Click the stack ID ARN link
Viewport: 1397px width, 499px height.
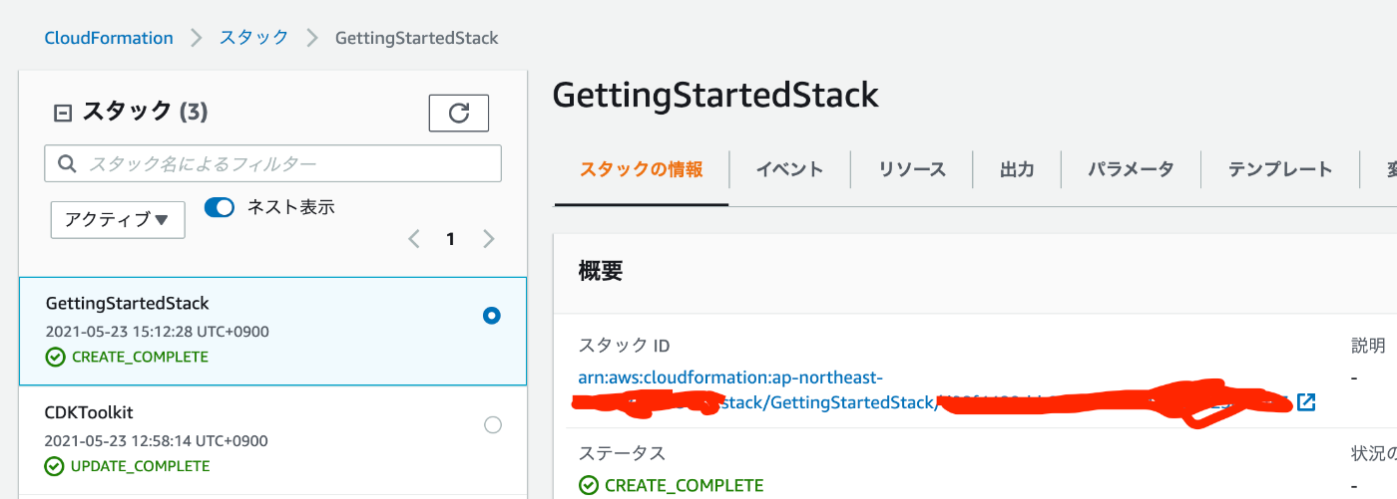tap(933, 390)
